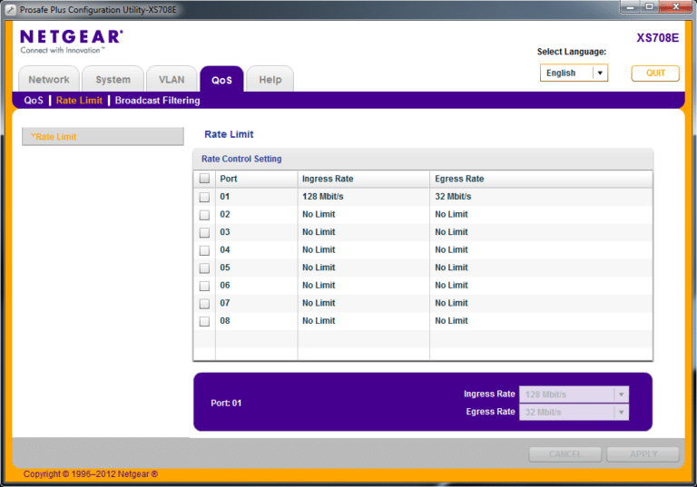Click the XS708E model label
This screenshot has height=487, width=697.
pos(657,38)
